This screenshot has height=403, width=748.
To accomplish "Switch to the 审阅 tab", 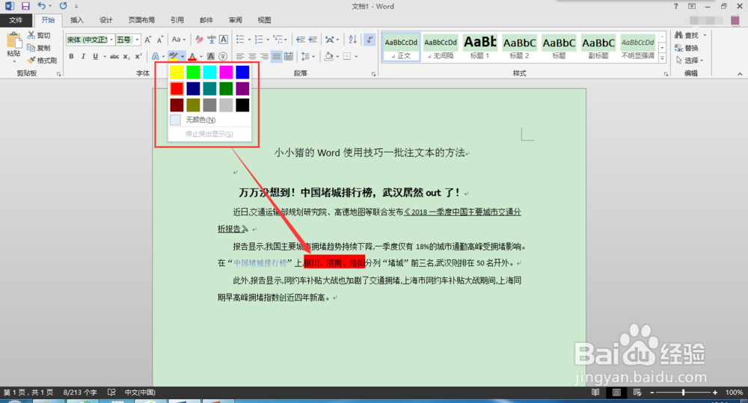I will point(235,20).
